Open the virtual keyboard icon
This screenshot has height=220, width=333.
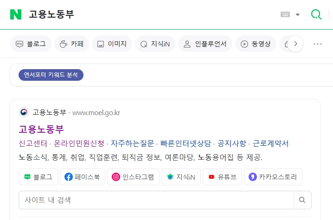tap(285, 14)
